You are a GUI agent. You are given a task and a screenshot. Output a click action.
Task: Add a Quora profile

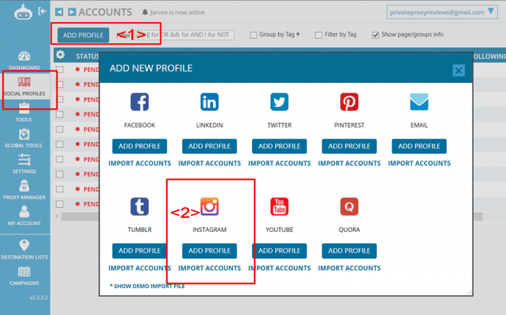coord(349,251)
